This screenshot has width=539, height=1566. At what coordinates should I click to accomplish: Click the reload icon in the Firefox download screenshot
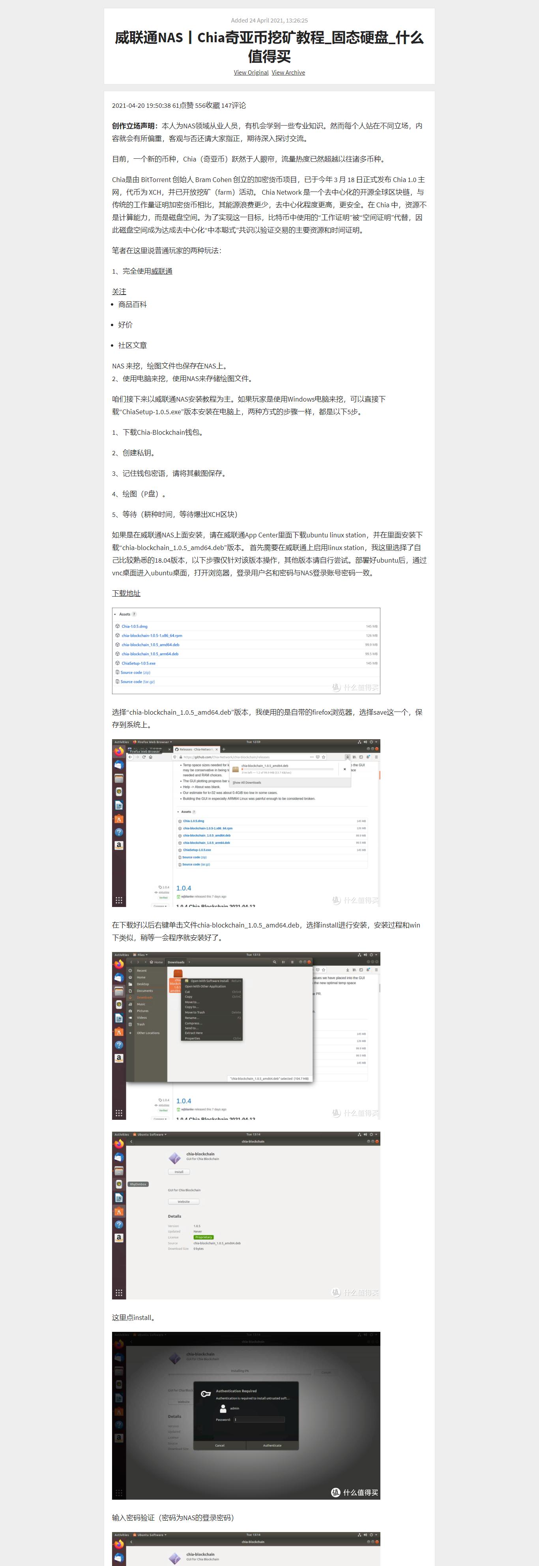coord(143,757)
